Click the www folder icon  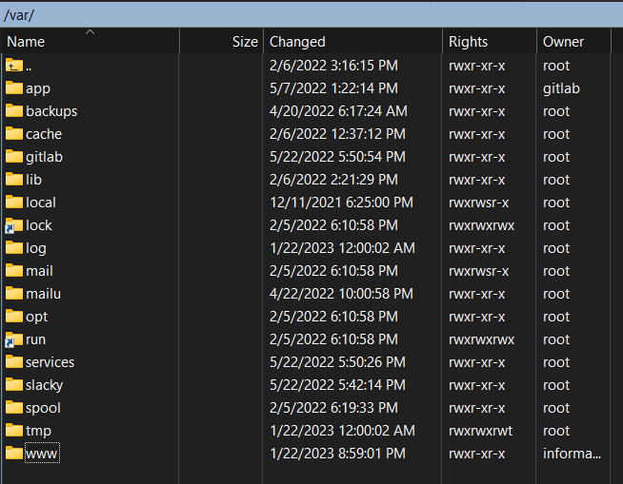coord(13,454)
